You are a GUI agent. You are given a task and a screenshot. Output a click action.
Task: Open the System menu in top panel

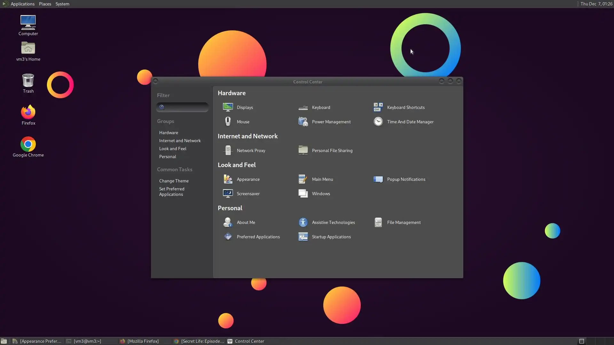click(62, 4)
